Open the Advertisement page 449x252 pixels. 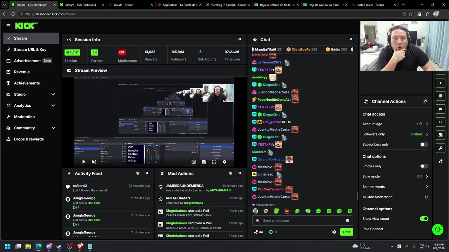pos(31,61)
